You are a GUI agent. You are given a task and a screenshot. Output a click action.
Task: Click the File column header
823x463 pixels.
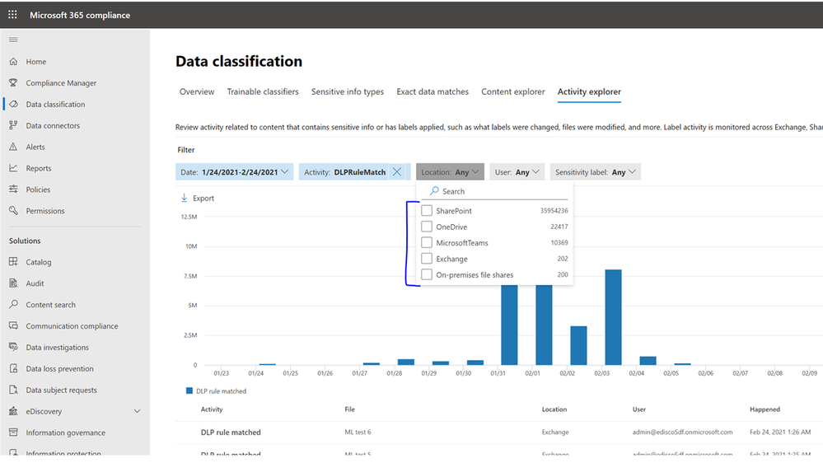pyautogui.click(x=349, y=409)
